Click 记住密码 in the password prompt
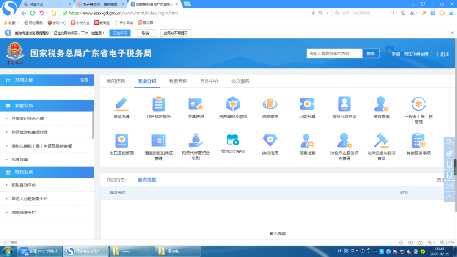457x257 pixels. 120,33
